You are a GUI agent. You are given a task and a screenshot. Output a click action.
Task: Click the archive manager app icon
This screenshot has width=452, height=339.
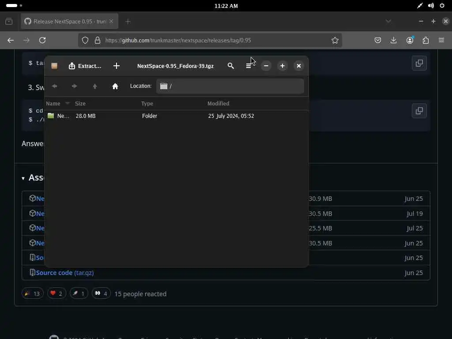tap(54, 66)
